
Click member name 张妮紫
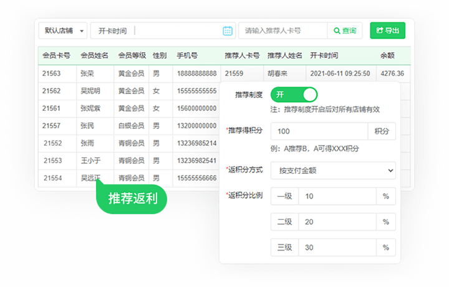(90, 108)
